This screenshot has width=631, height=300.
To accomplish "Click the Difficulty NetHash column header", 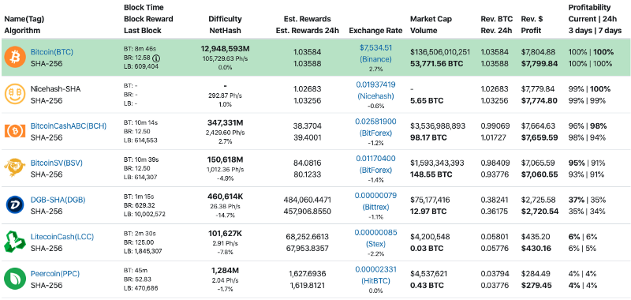I will [225, 24].
